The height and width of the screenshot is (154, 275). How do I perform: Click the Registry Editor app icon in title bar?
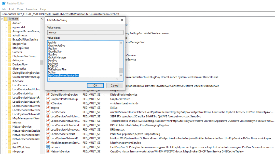[4, 3]
